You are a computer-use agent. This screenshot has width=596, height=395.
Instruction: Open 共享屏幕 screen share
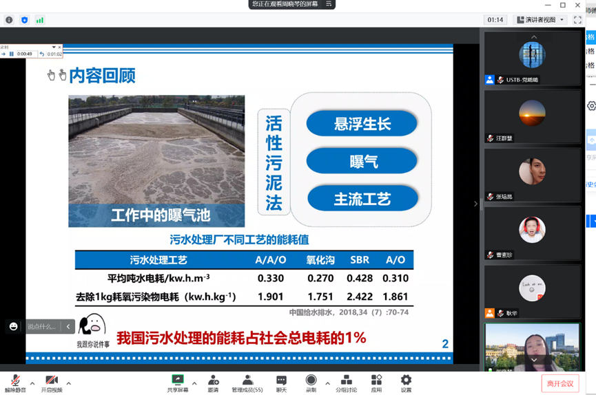177,383
